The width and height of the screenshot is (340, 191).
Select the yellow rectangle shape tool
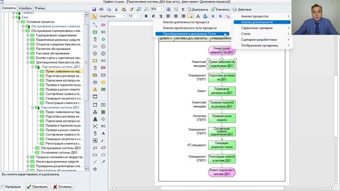coord(95,60)
